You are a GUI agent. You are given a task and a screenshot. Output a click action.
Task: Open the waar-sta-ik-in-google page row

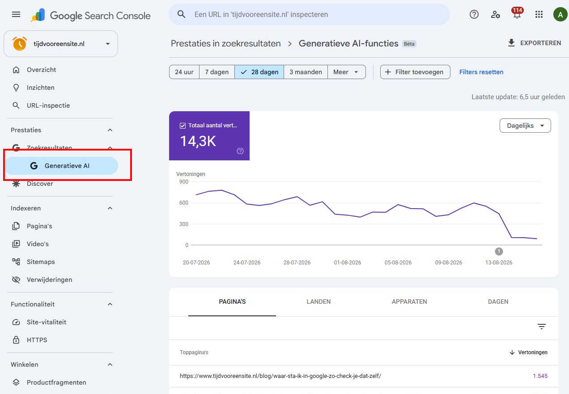coord(364,376)
